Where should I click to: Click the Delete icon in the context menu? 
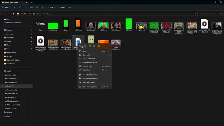tap(99, 46)
